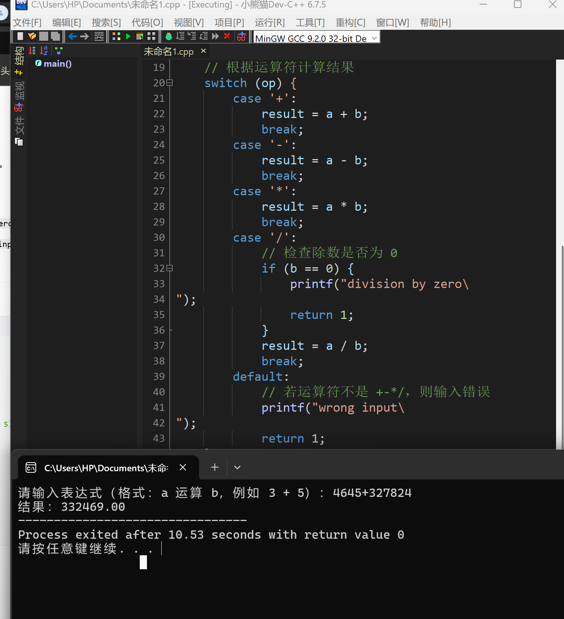Click the Continue double-arrow debug icon
564x619 pixels.
216,36
